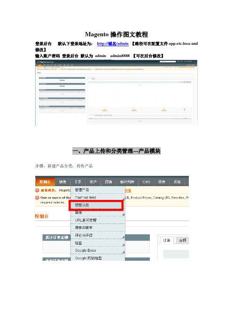233x331 pixels.
Task: Open the admin dashboard screenshot thumbnail
Action: pos(116,93)
